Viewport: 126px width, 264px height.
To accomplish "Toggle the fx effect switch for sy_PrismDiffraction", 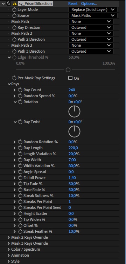I will coord(8,4).
